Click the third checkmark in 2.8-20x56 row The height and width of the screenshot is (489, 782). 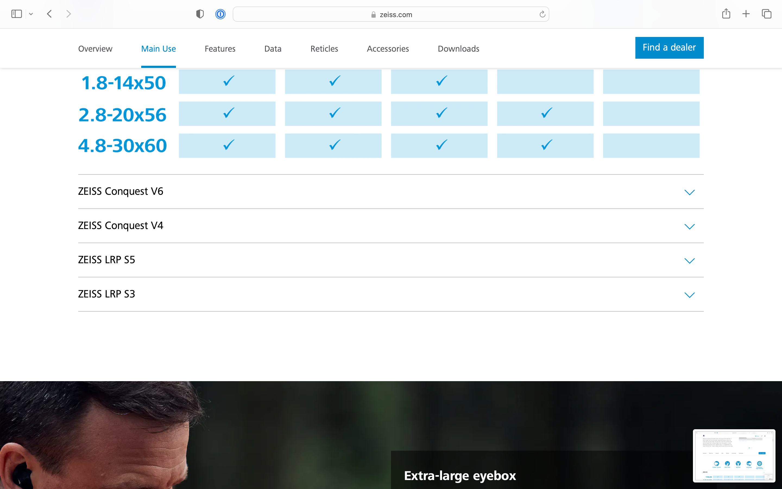pos(442,112)
